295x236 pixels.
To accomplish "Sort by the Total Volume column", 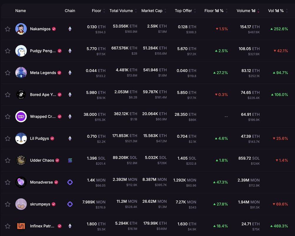I will 121,11.
